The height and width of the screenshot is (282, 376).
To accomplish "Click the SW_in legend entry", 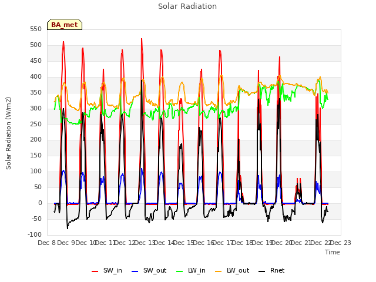I will coord(107,270).
